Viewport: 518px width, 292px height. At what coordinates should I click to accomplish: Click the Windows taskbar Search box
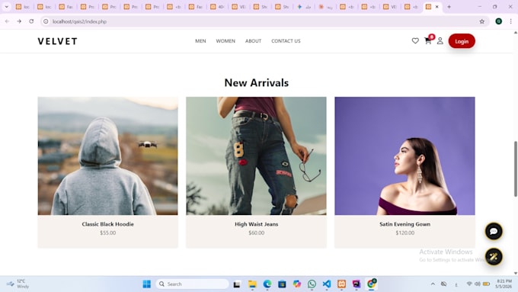pos(192,284)
